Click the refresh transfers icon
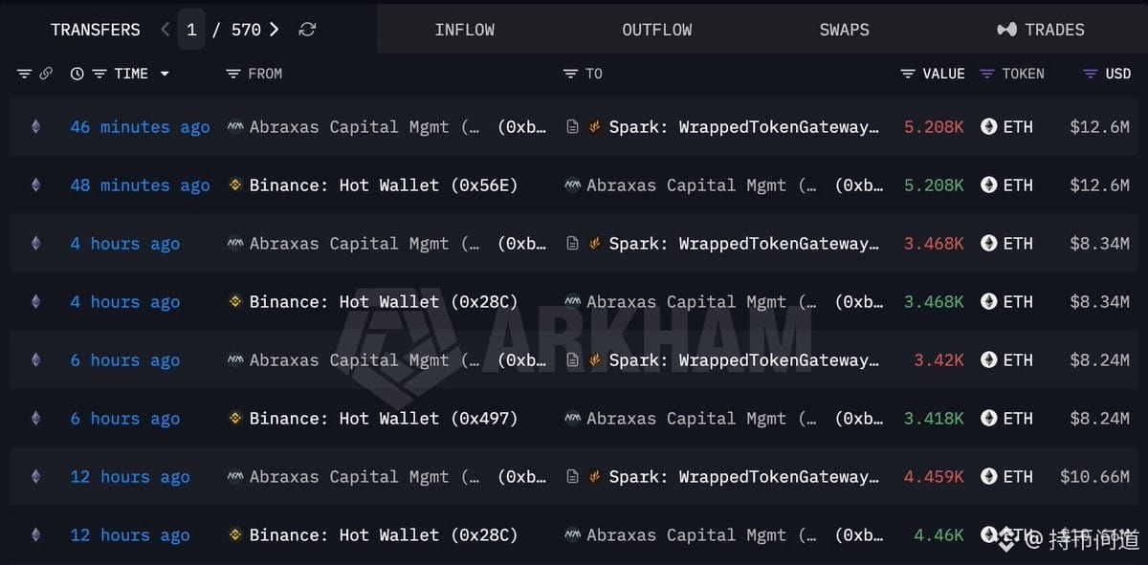The width and height of the screenshot is (1148, 565). 307,30
